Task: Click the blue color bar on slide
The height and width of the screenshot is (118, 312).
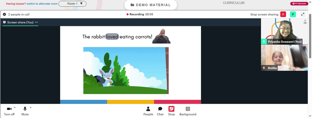Action: tap(84, 102)
